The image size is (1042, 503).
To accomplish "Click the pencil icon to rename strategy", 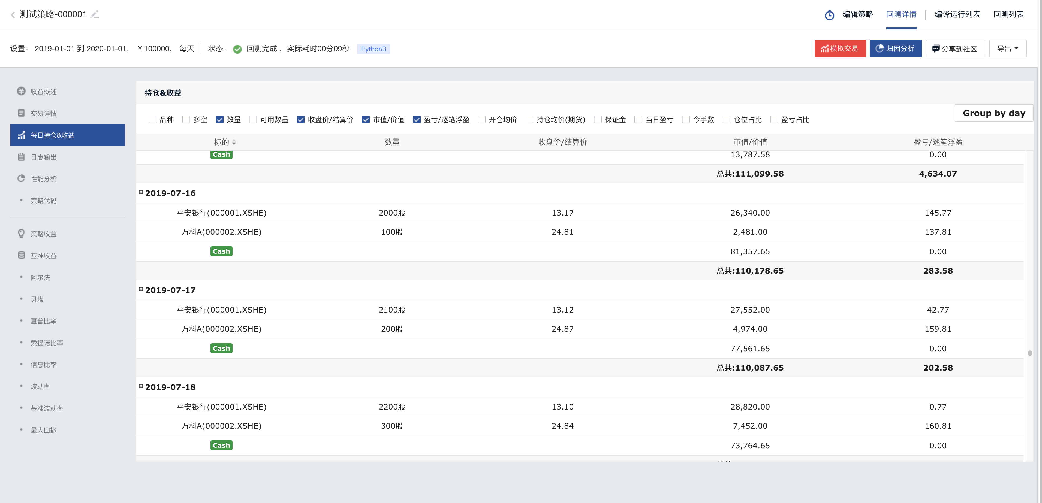I will (95, 14).
